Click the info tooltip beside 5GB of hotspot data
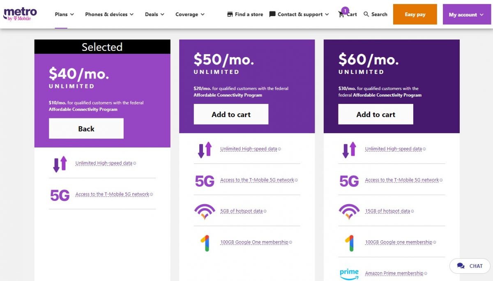Image resolution: width=493 pixels, height=281 pixels. coord(265,211)
